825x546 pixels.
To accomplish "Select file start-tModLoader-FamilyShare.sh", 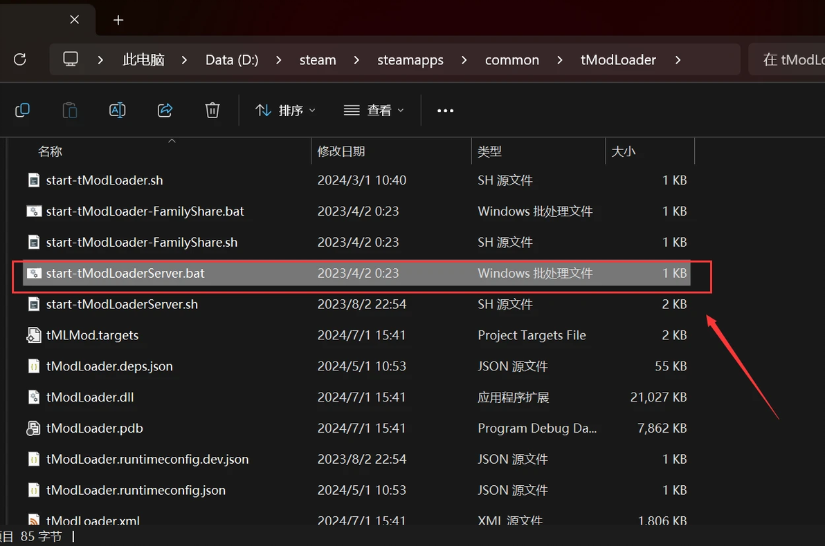I will pyautogui.click(x=141, y=243).
